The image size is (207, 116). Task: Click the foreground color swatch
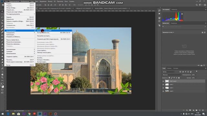(2, 86)
